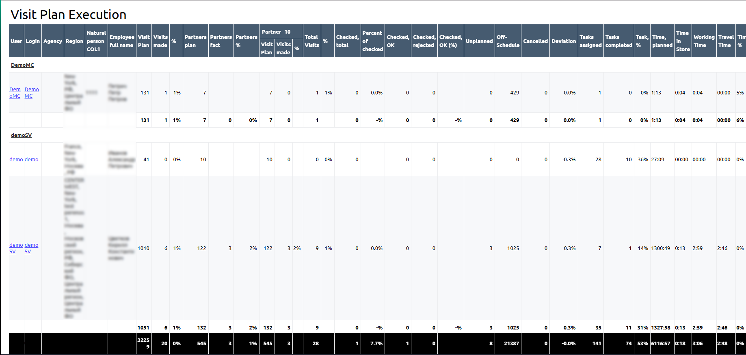
Task: Select the Travel Time column header
Action: click(725, 41)
